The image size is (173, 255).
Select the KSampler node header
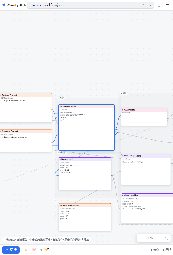(86, 107)
